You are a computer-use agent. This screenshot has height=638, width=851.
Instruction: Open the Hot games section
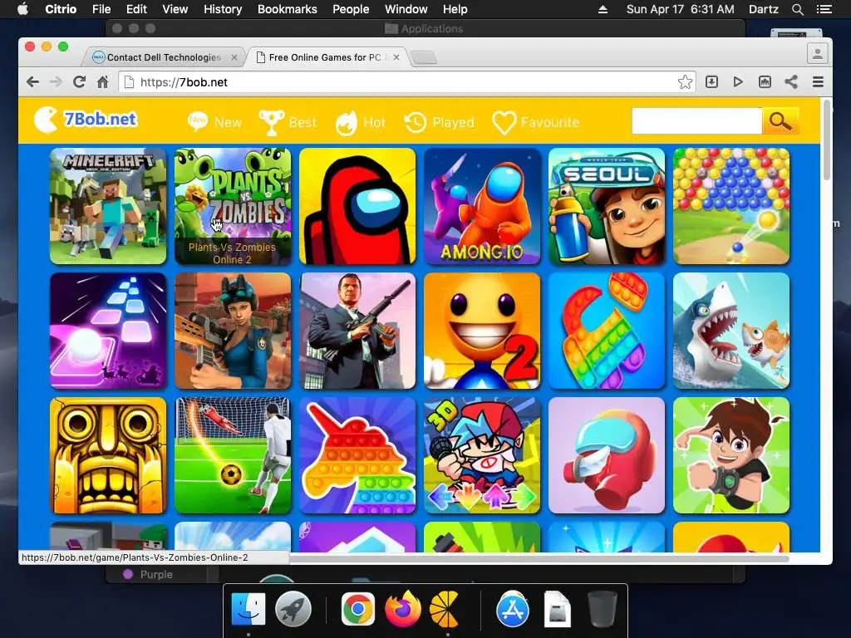[361, 121]
